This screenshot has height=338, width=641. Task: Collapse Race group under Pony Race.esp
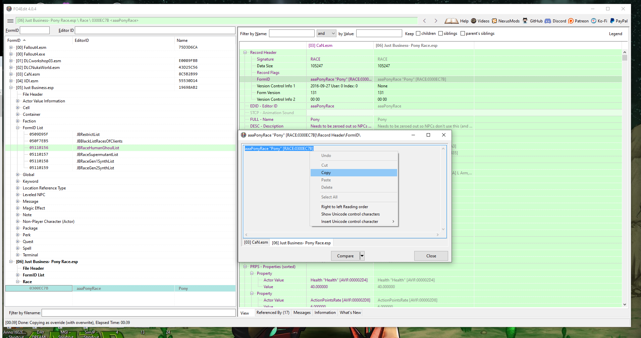(x=18, y=282)
